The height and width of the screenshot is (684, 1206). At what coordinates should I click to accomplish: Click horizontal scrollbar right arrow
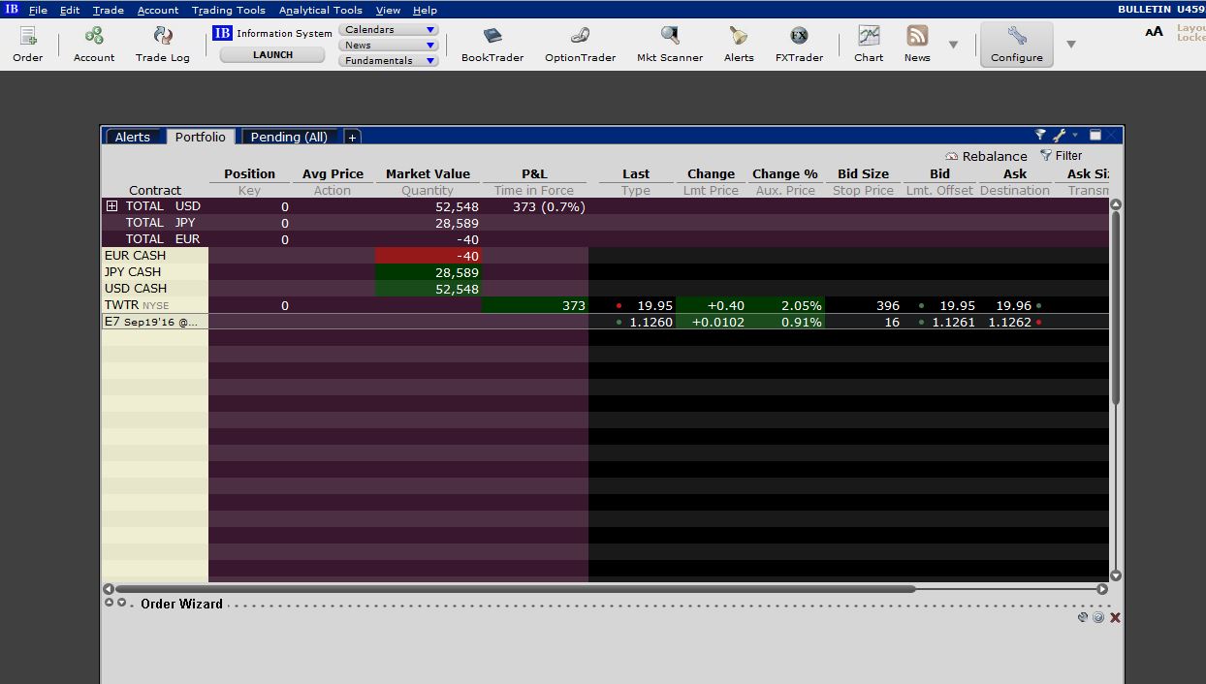tap(1102, 588)
